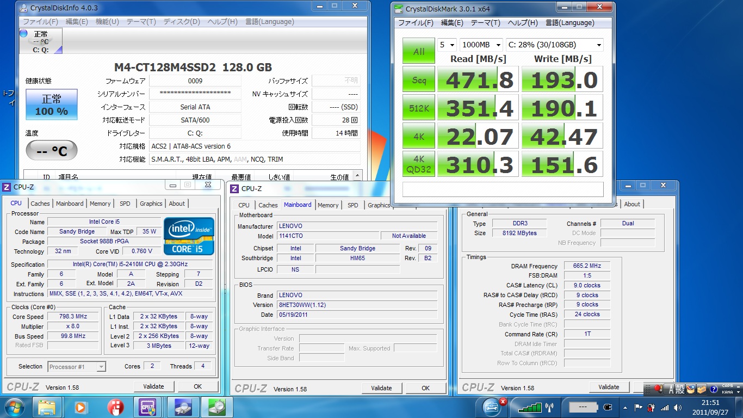Screen dimensions: 743x418
Task: Switch to CrystalDiskMark via its taskbar icon
Action: point(217,407)
